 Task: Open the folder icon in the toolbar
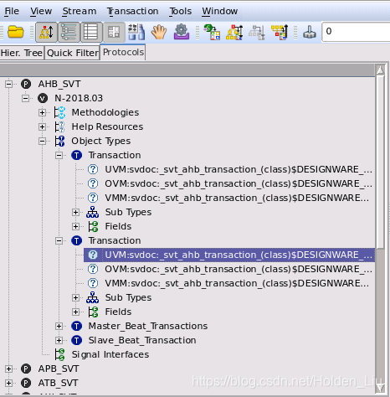click(x=16, y=32)
